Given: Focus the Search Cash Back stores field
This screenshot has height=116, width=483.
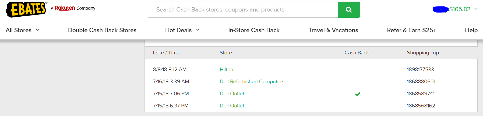Looking at the screenshot, I should pyautogui.click(x=243, y=10).
